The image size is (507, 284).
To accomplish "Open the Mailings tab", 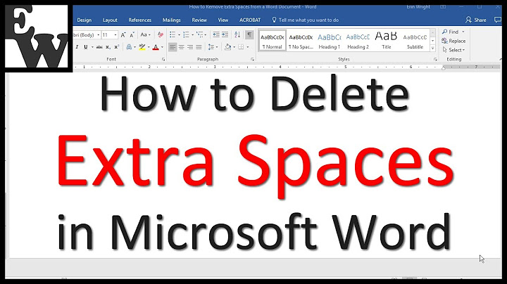I will pos(171,20).
